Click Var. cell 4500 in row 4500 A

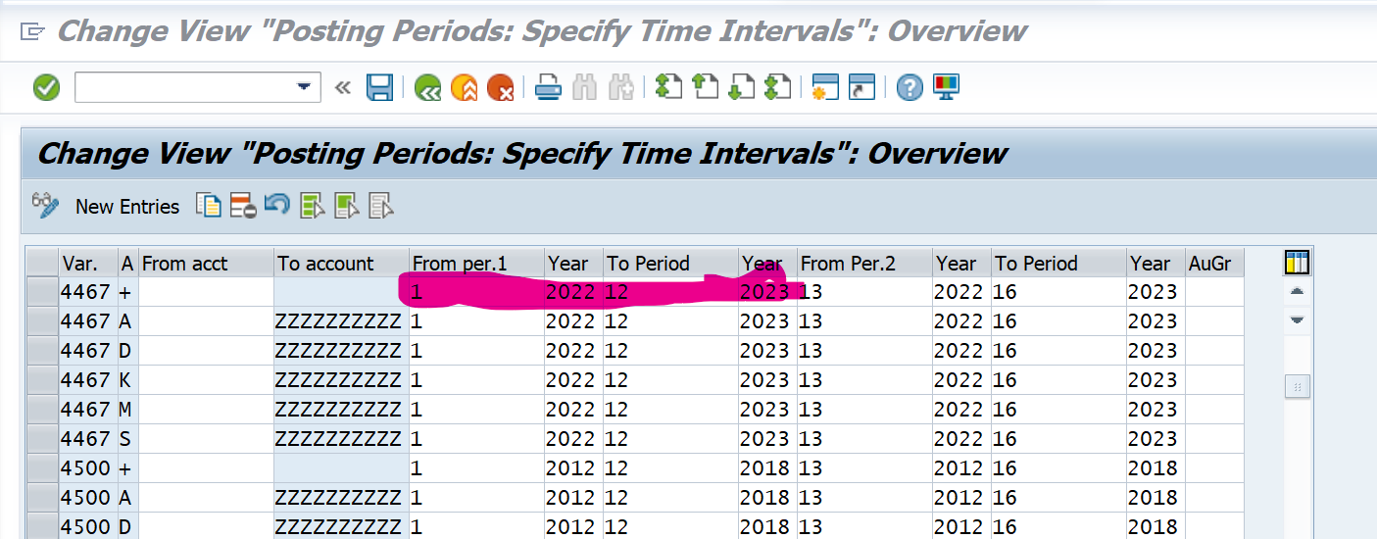88,498
